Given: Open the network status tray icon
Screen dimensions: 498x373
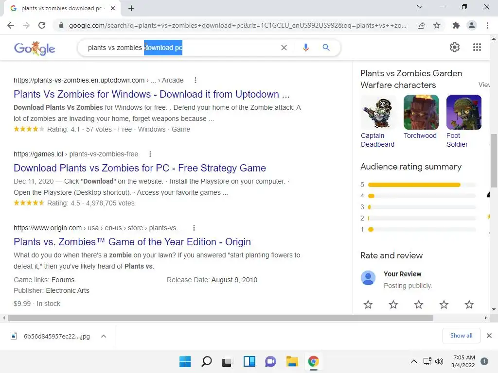Looking at the screenshot, I should 427,361.
